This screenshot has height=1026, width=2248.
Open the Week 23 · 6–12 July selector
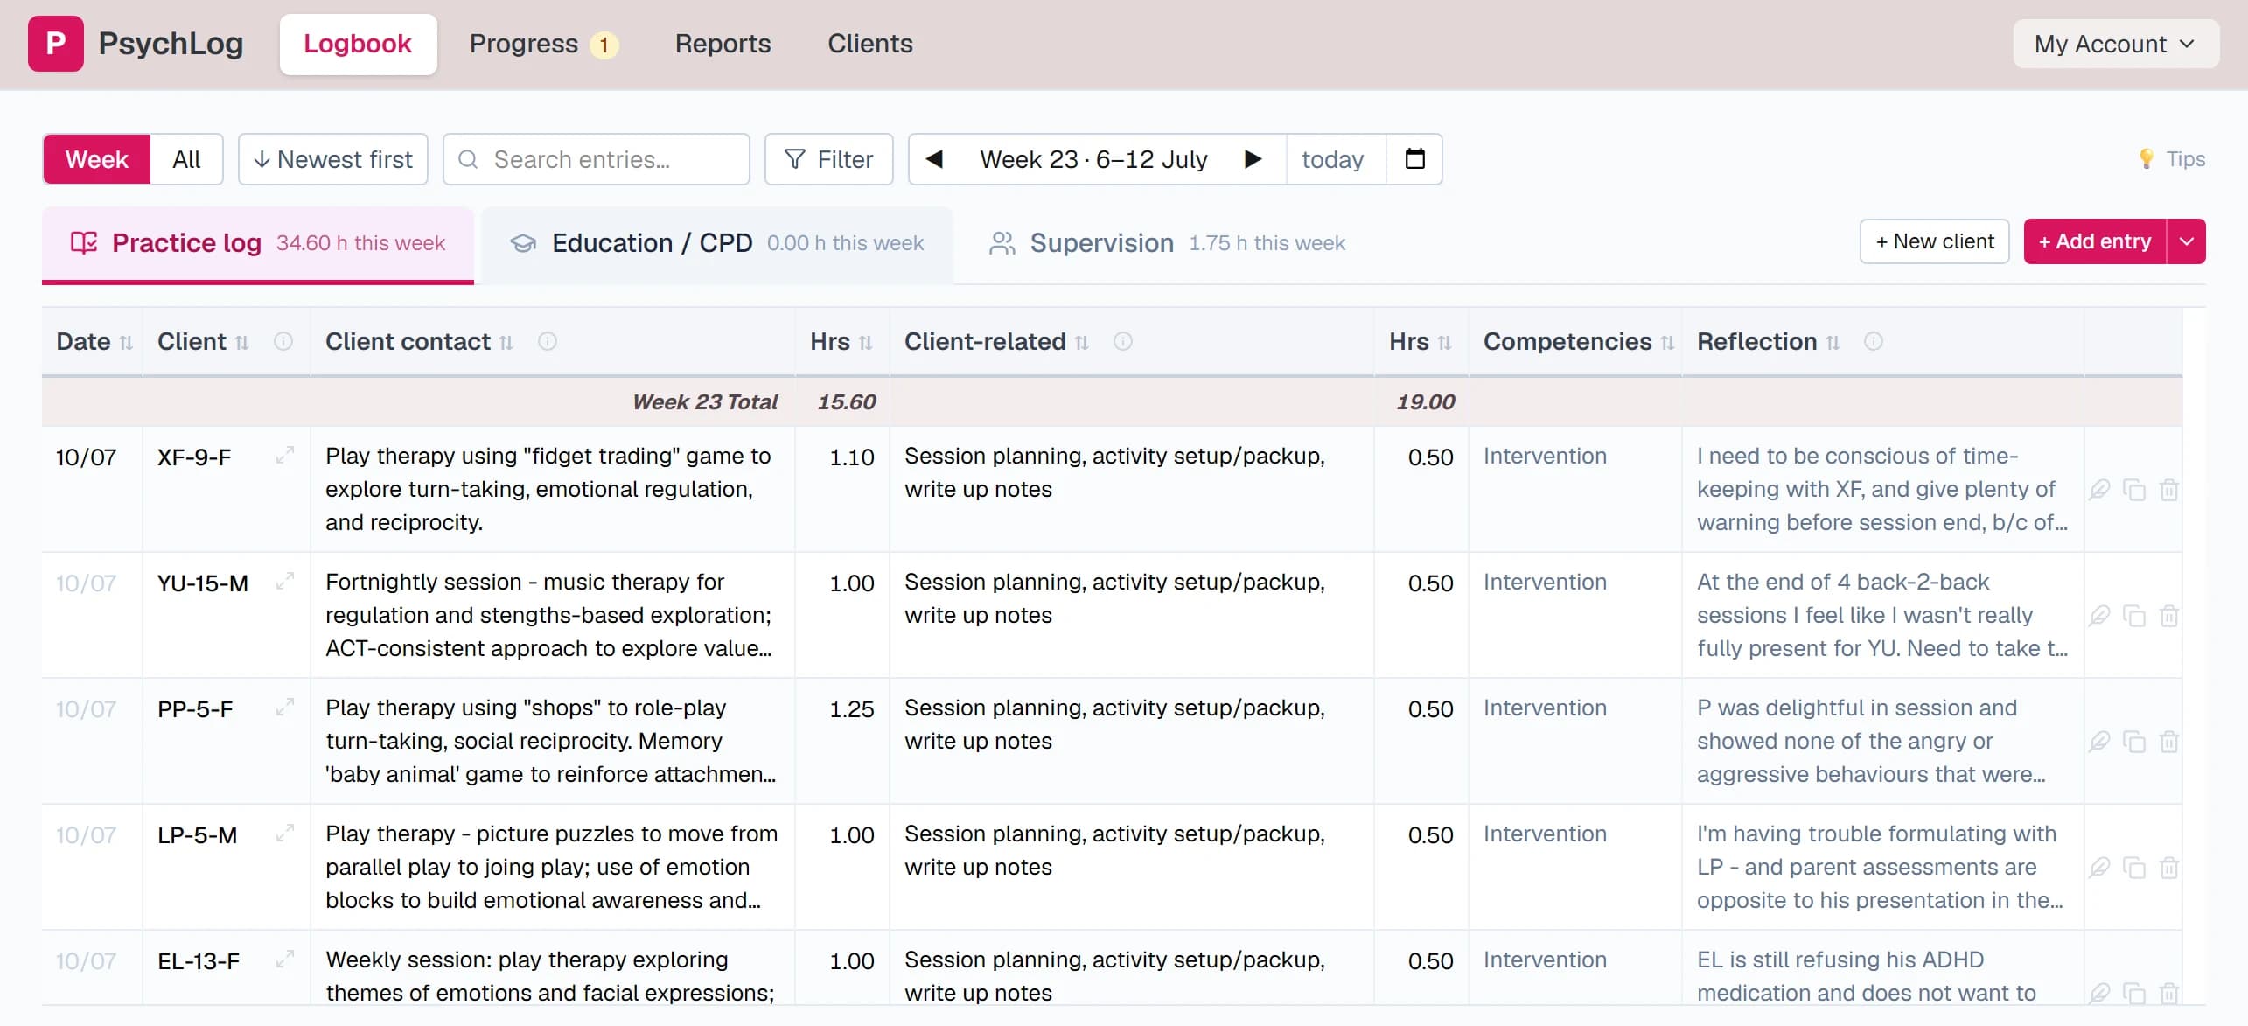1093,159
